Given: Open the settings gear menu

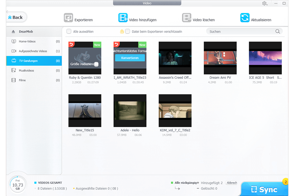Looking at the screenshot, I should 265,3.
